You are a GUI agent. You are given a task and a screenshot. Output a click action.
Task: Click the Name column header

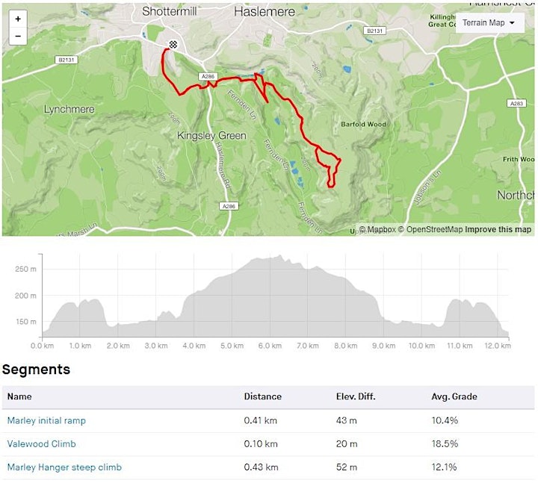click(x=19, y=396)
